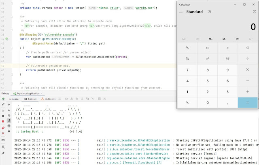The image size is (259, 165).
Task: Click the divide key in Calculator
Action: (248, 59)
